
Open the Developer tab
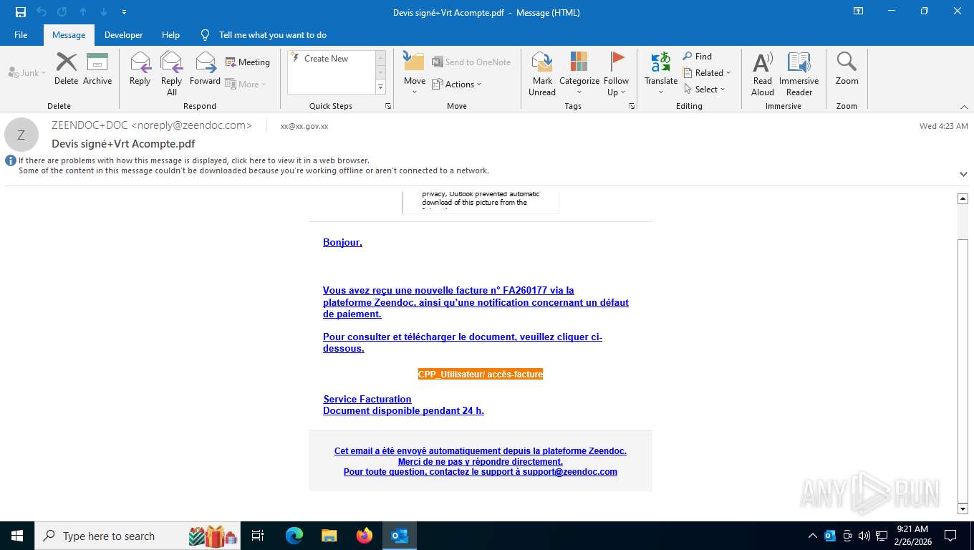(123, 35)
